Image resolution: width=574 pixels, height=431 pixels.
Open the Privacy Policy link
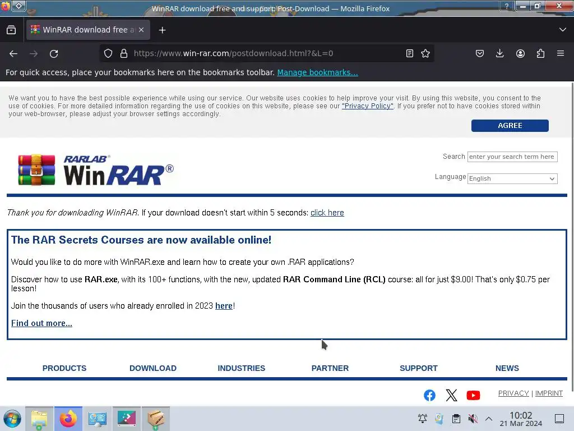pyautogui.click(x=368, y=106)
